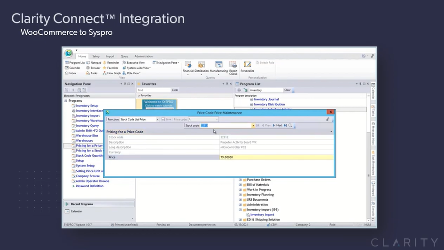Screen dimensions: 444x250
Task: Click Clear in the Favorites pane
Action: pos(175,90)
